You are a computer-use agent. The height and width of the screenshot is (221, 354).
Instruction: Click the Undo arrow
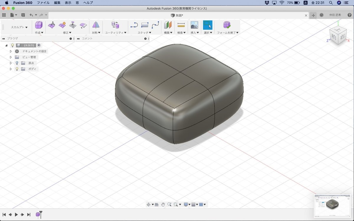pyautogui.click(x=31, y=15)
